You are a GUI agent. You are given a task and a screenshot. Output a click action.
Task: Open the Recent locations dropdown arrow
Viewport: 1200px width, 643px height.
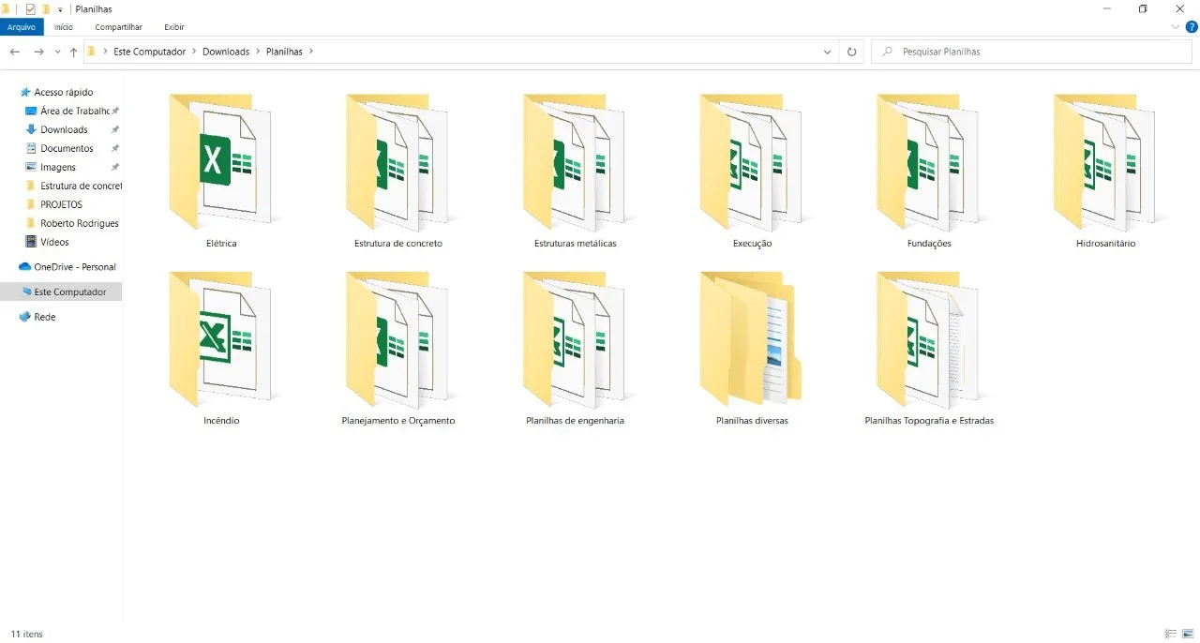(57, 52)
